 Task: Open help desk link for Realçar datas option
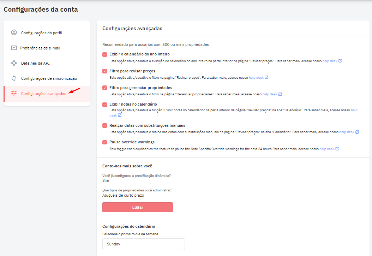[x=347, y=132]
